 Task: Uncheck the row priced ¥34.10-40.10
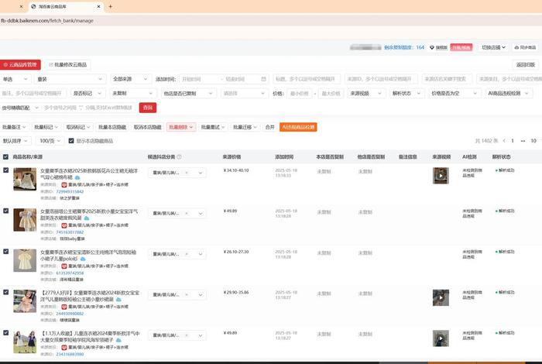[x=6, y=170]
